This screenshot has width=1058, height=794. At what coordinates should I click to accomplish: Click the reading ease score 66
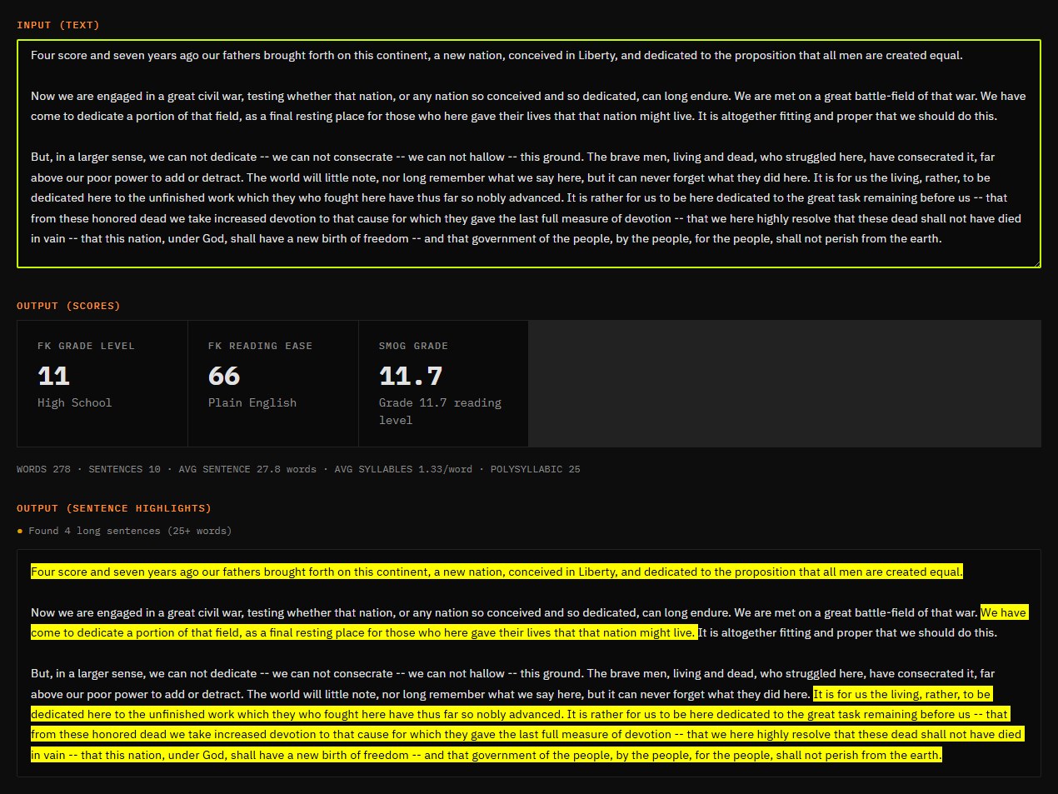[x=224, y=376]
